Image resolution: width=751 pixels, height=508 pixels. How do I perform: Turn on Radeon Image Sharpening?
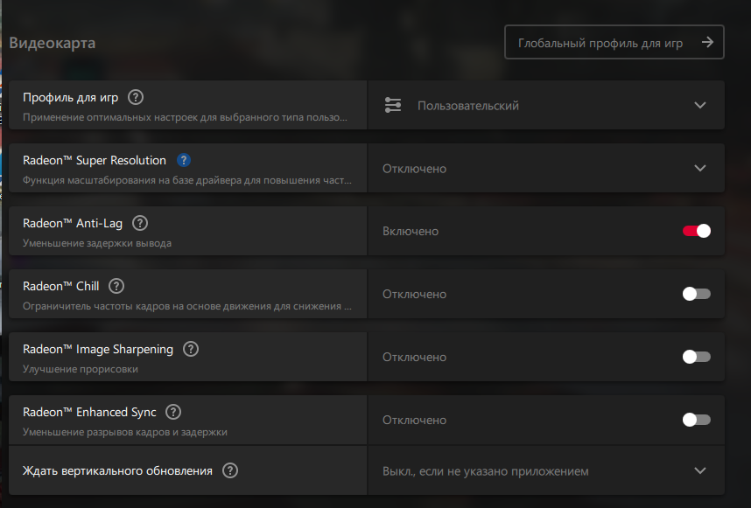coord(697,357)
